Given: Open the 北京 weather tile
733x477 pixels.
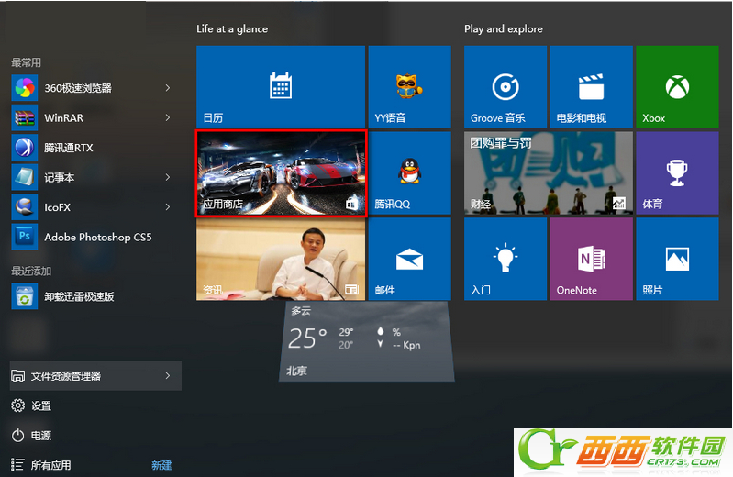Looking at the screenshot, I should pos(367,341).
